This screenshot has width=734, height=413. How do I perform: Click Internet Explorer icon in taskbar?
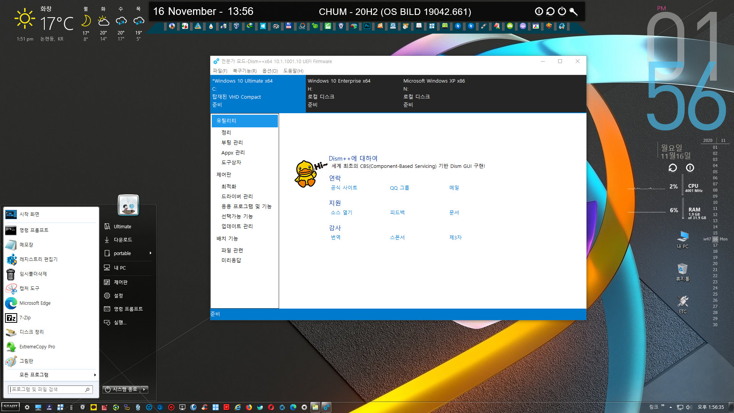pyautogui.click(x=238, y=407)
